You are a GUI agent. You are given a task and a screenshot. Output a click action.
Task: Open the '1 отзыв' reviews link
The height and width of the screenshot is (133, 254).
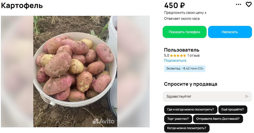click(193, 56)
